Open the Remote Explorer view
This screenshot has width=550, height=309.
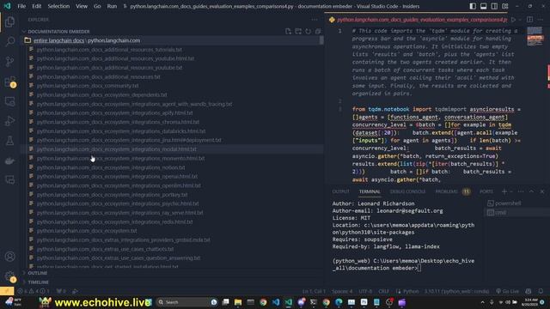point(9,101)
